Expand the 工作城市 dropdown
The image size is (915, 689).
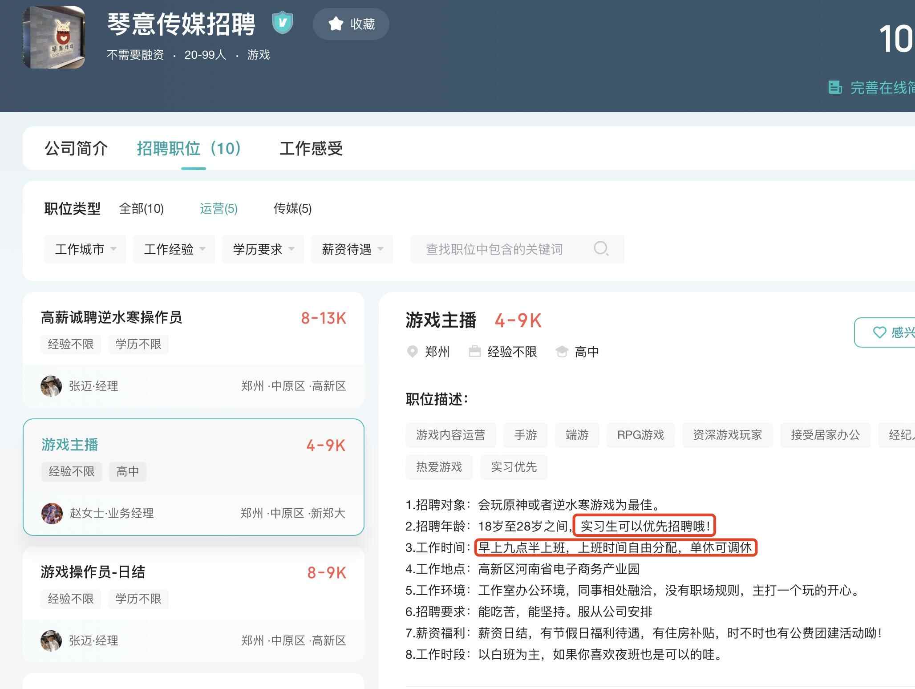pos(85,249)
